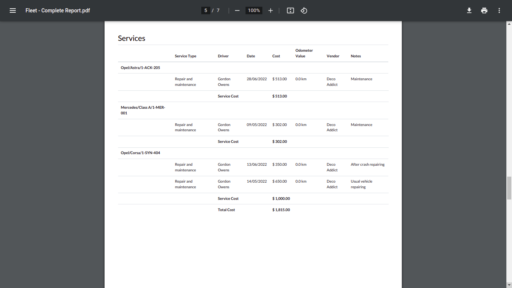Click Repair and maintenance in the 13/06/2022 row
512x288 pixels.
point(186,167)
